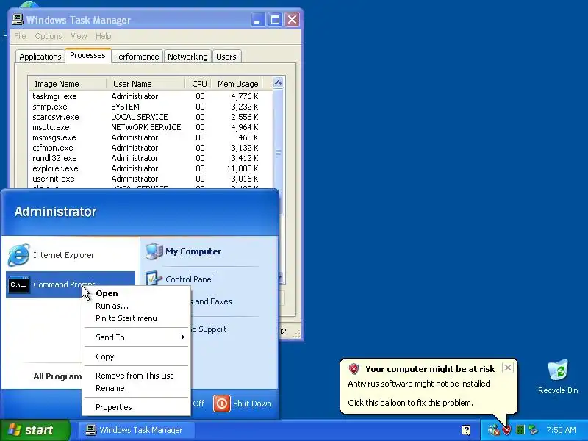Viewport: 588px width, 441px height.
Task: Select the userinit.exe process row
Action: point(151,179)
